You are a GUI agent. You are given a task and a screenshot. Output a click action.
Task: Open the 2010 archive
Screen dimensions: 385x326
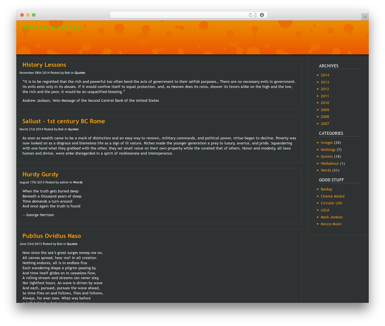pos(325,103)
